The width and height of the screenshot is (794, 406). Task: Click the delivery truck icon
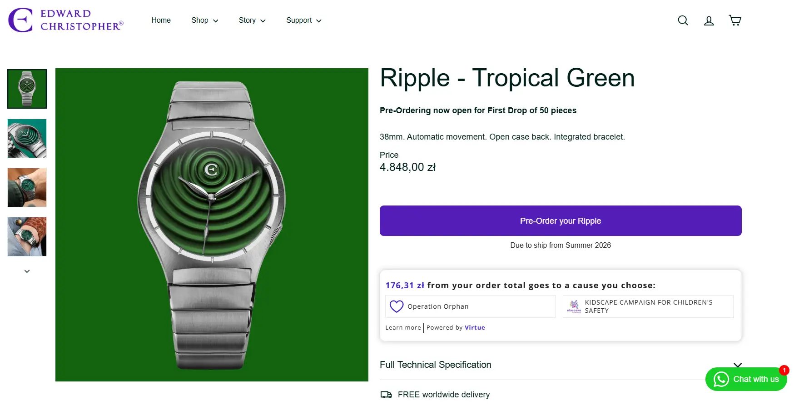pyautogui.click(x=386, y=395)
